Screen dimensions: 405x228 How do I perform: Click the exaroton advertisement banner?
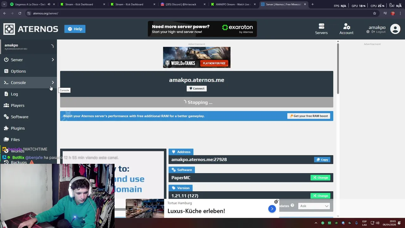[x=202, y=29]
